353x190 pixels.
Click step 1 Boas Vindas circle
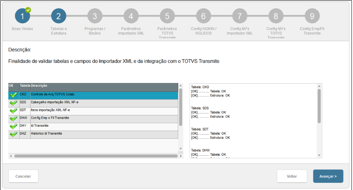tap(22, 16)
